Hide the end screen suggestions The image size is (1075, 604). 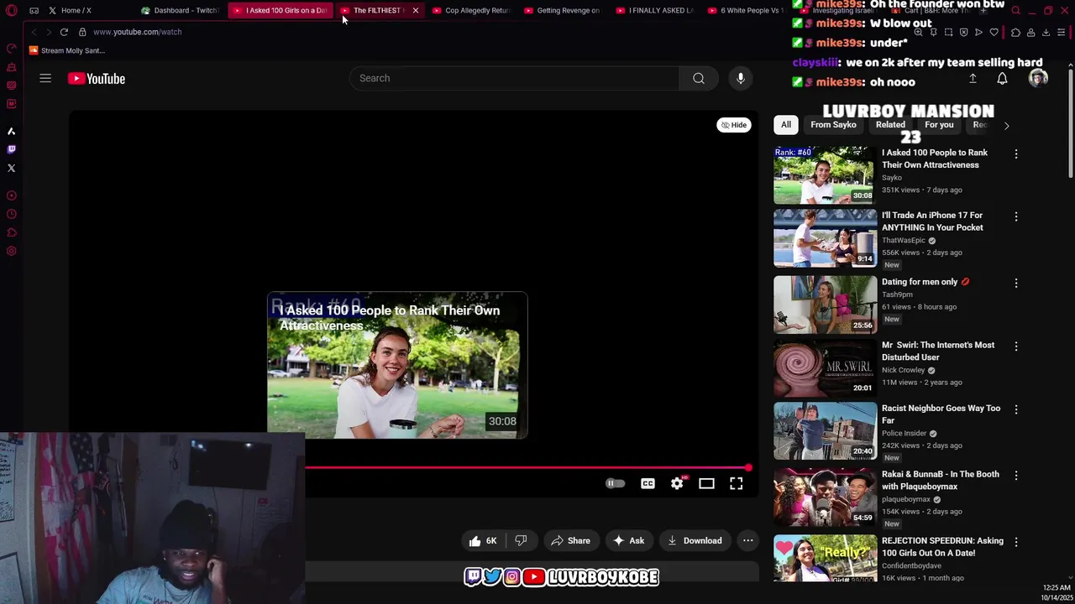[734, 125]
